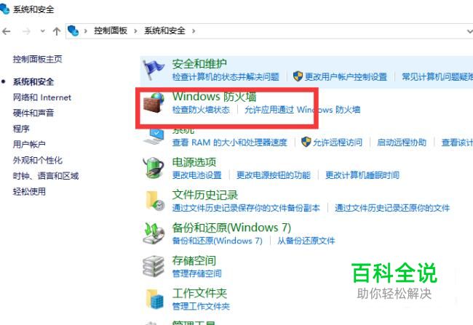Click 检查防火墙状态 link
Image resolution: width=473 pixels, height=325 pixels.
(x=201, y=110)
